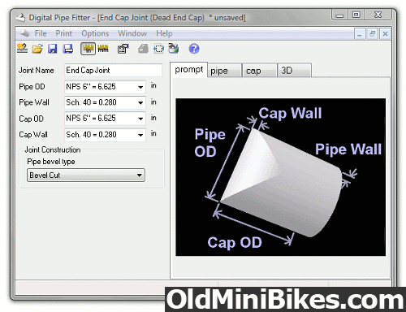Click the Joint Name text field
This screenshot has height=312, width=406.
tap(113, 71)
